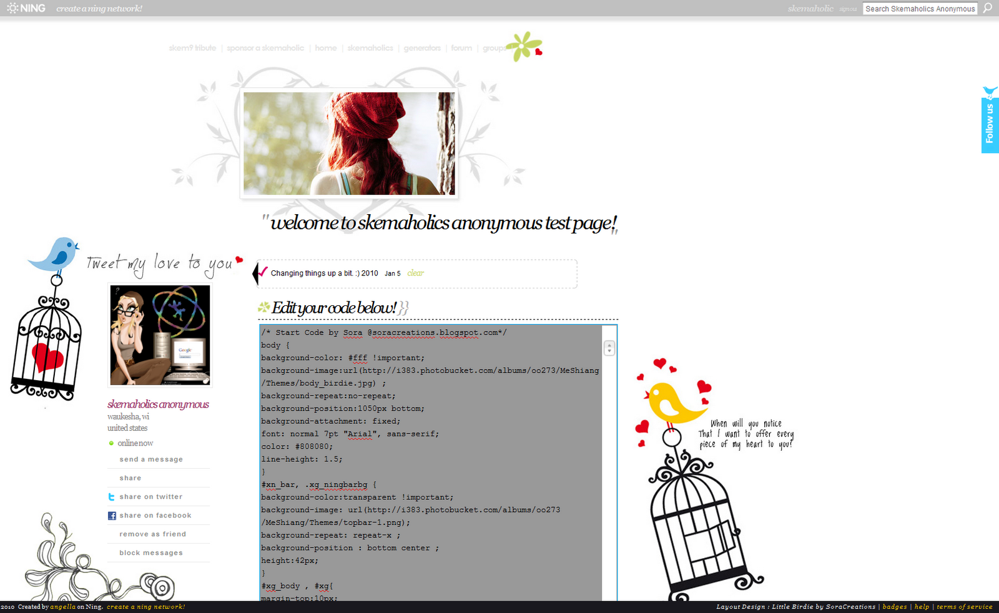
Task: Open the skem9 tribute nav tab
Action: (x=192, y=48)
